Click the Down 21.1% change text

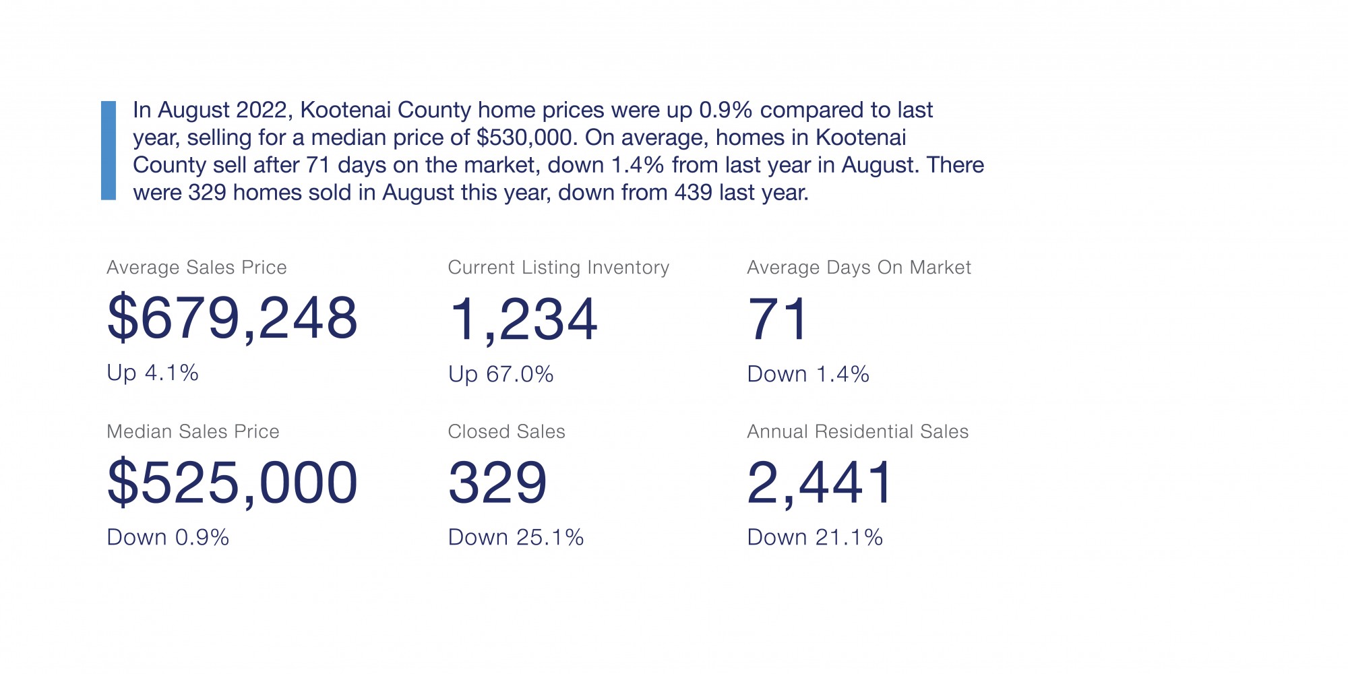tap(815, 537)
